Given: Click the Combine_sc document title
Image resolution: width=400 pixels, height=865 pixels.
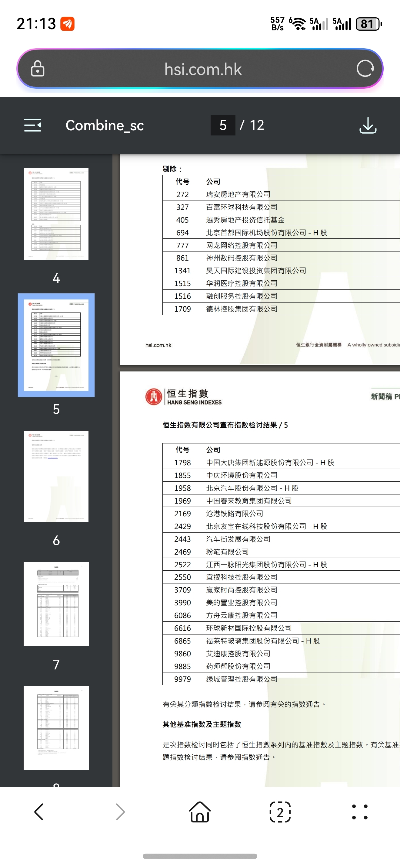Looking at the screenshot, I should pyautogui.click(x=105, y=125).
